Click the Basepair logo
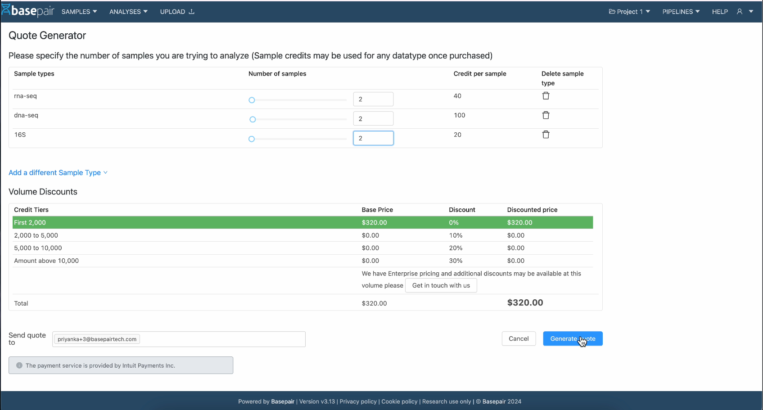The height and width of the screenshot is (410, 763). click(28, 11)
